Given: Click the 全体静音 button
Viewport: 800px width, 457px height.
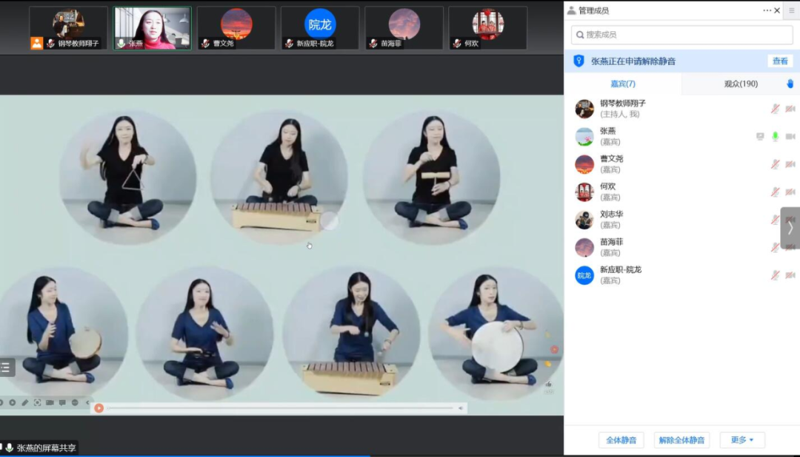Looking at the screenshot, I should point(621,440).
